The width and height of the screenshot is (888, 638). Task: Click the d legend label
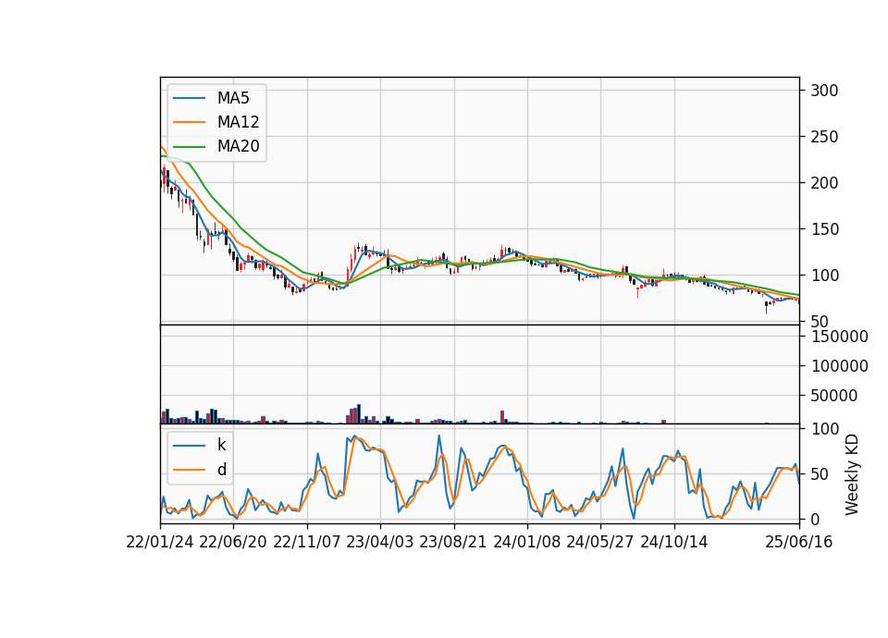click(221, 470)
